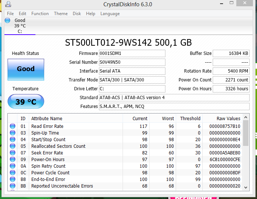Click status orb for Start/Stop Count row
Image resolution: width=257 pixels, height=199 pixels.
tap(13, 139)
